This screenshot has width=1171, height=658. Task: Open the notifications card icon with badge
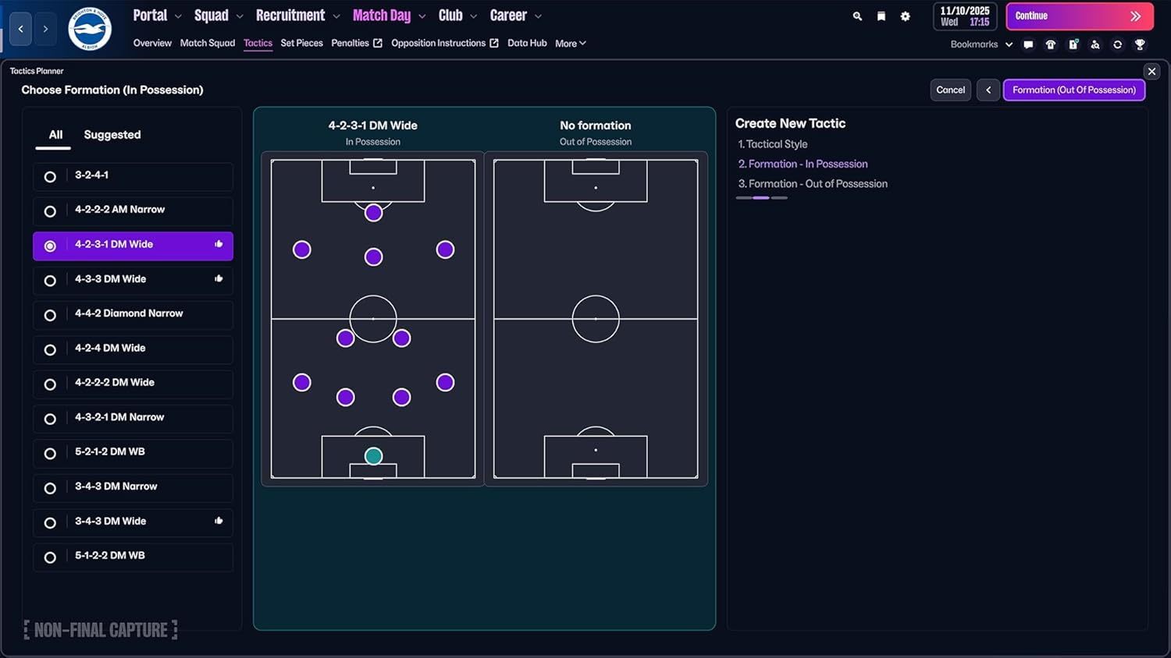pyautogui.click(x=1074, y=44)
